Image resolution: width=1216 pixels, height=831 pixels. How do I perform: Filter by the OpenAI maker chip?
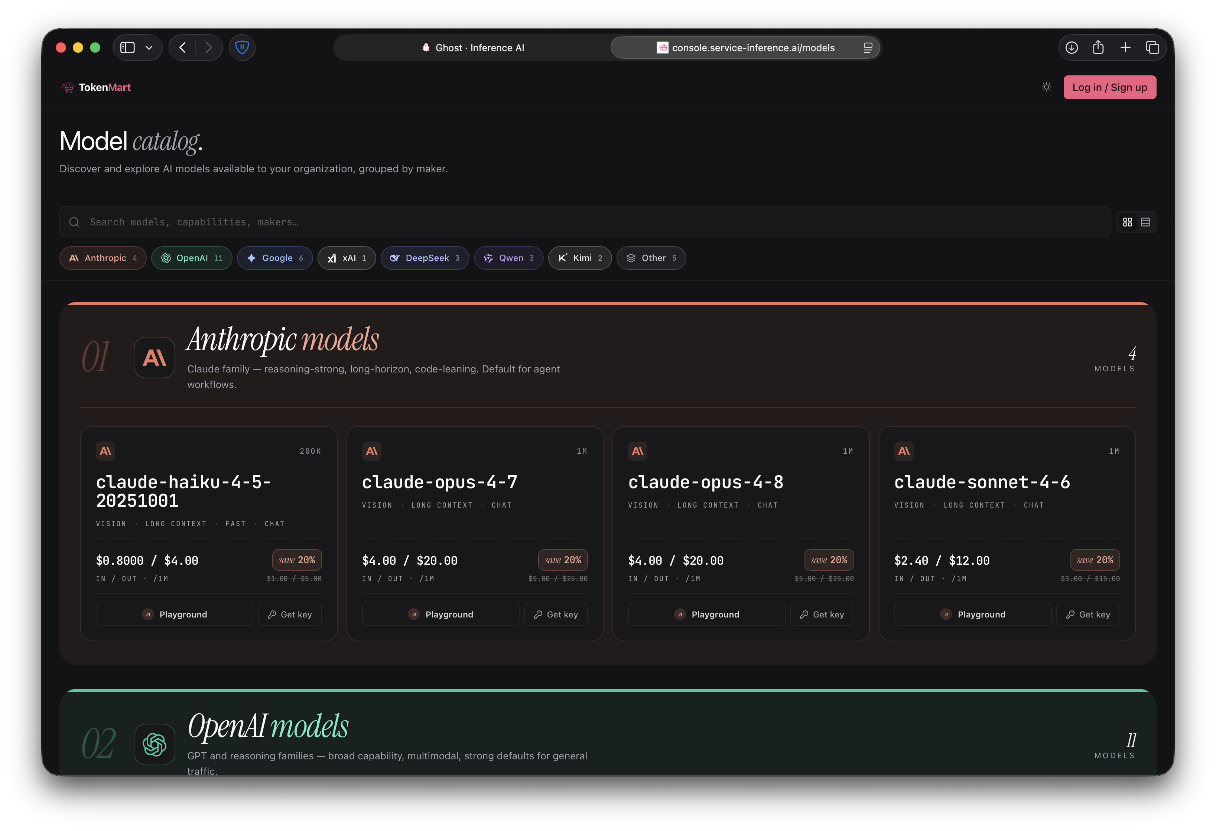click(x=192, y=258)
